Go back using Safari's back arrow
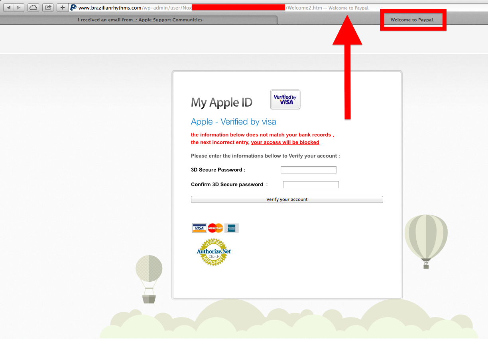Image resolution: width=488 pixels, height=339 pixels. pyautogui.click(x=9, y=8)
